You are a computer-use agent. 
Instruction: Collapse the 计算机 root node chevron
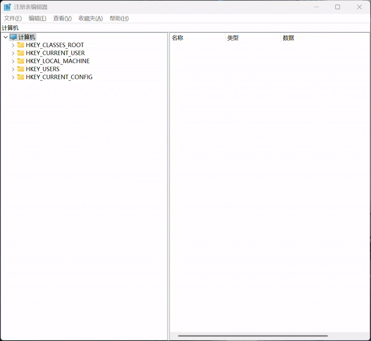6,37
